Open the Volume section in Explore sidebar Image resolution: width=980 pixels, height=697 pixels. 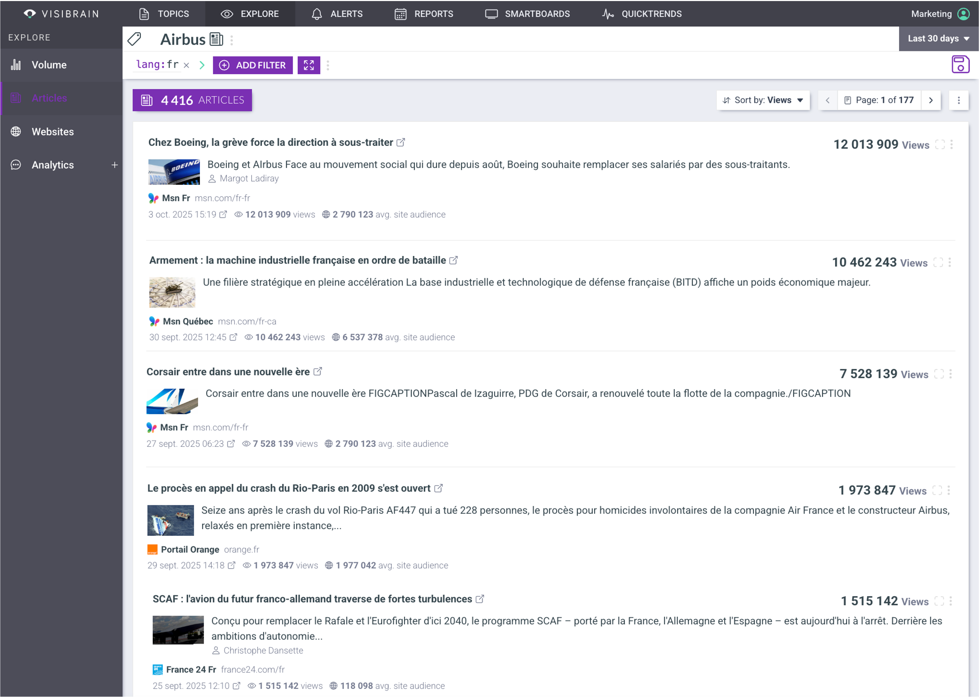48,65
